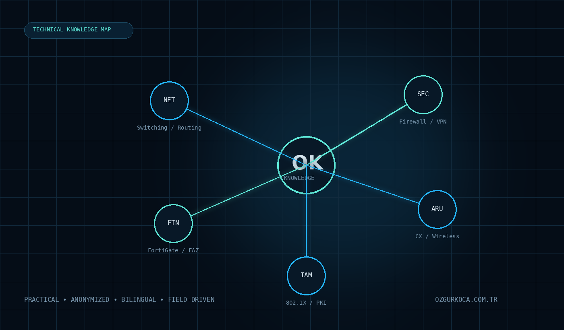Select the SEC node circle

tap(423, 95)
